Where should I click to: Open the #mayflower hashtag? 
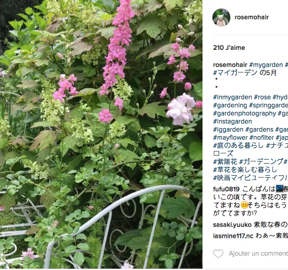[x=230, y=137]
